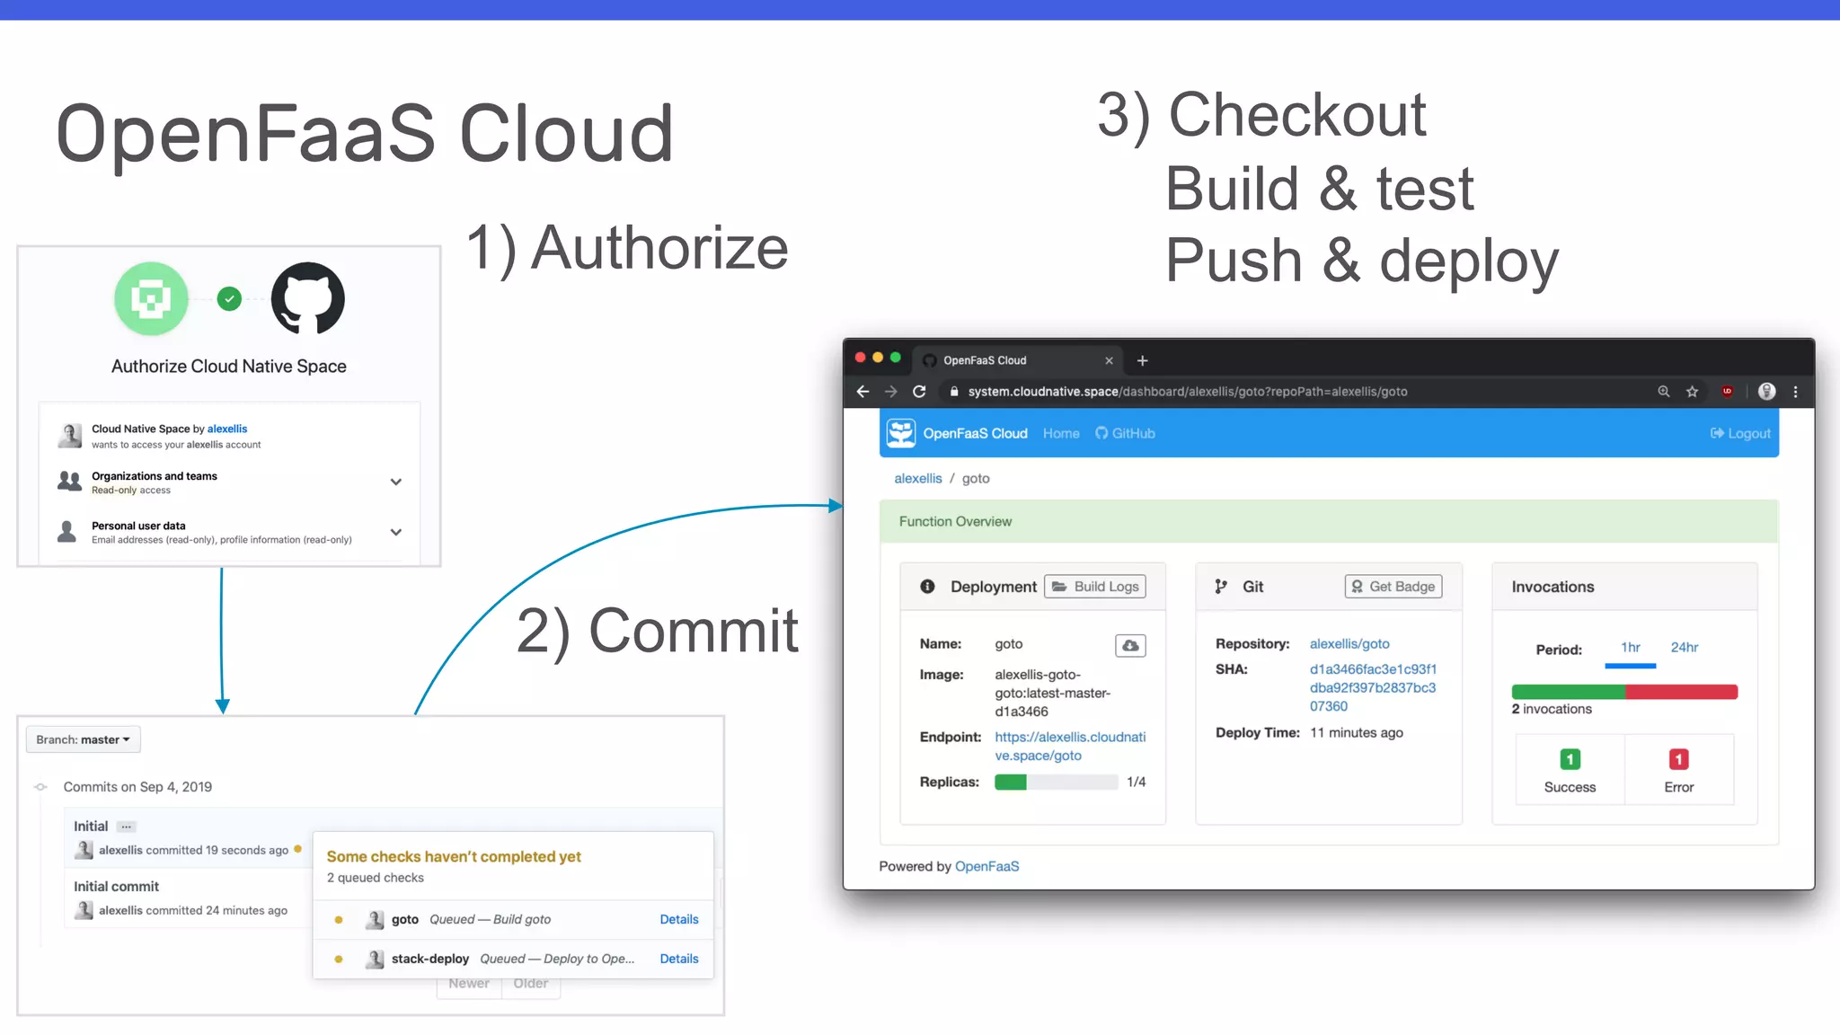The width and height of the screenshot is (1840, 1035).
Task: Open the alexellis/goto repository link
Action: tap(1349, 644)
